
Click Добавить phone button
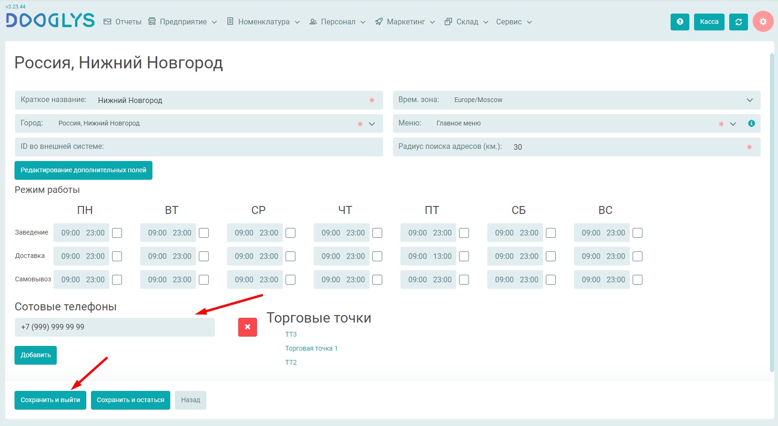click(36, 355)
